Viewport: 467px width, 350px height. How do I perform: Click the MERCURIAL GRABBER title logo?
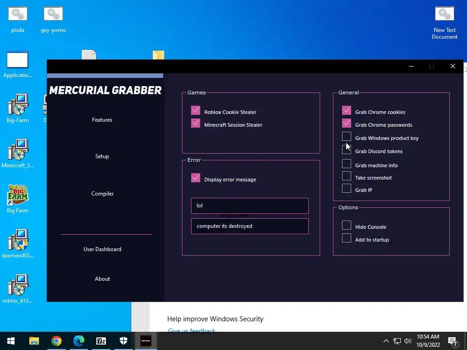105,90
